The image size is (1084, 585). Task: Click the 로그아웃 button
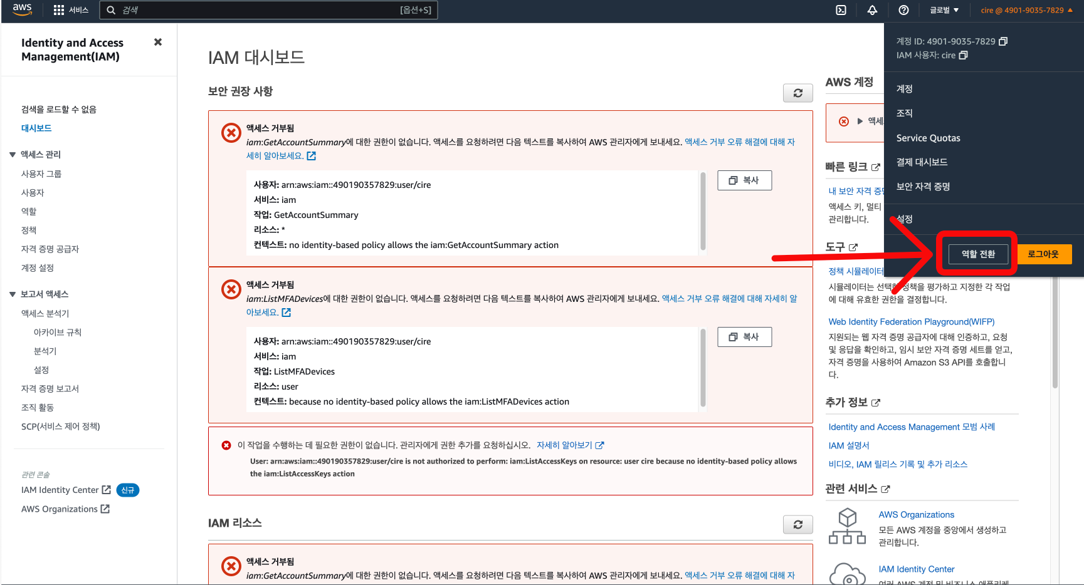point(1043,254)
